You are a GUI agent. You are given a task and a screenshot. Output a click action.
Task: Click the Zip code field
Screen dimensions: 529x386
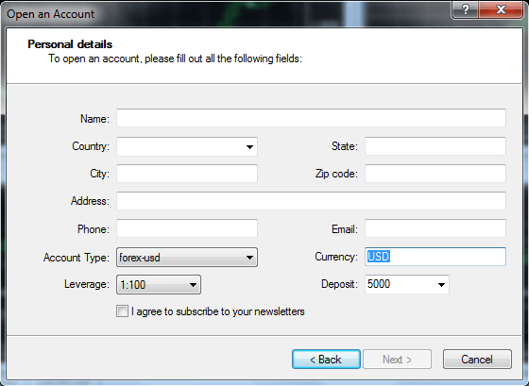click(435, 174)
